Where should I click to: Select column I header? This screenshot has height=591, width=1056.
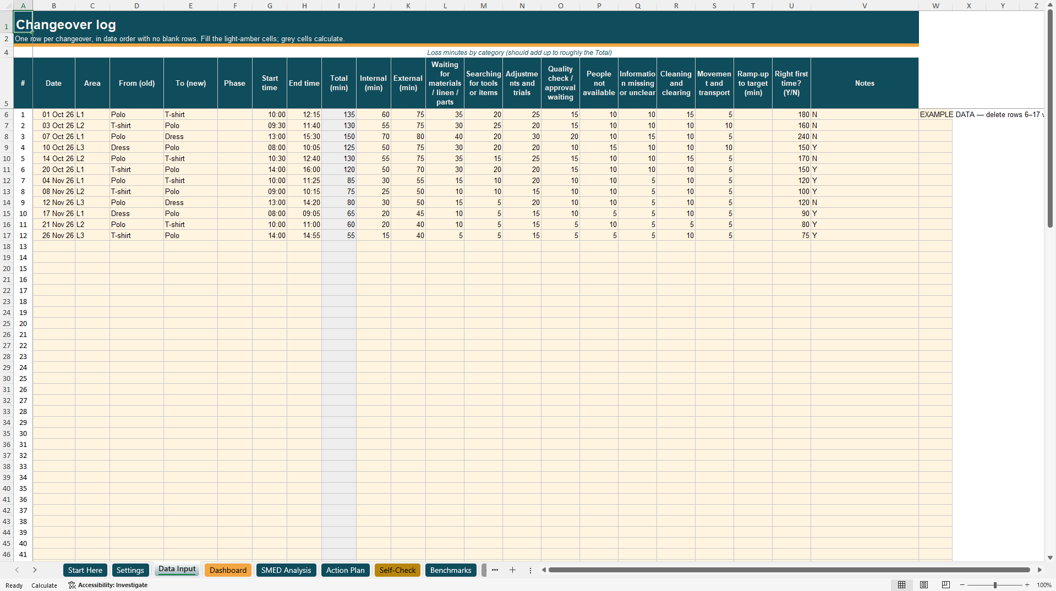coord(339,5)
